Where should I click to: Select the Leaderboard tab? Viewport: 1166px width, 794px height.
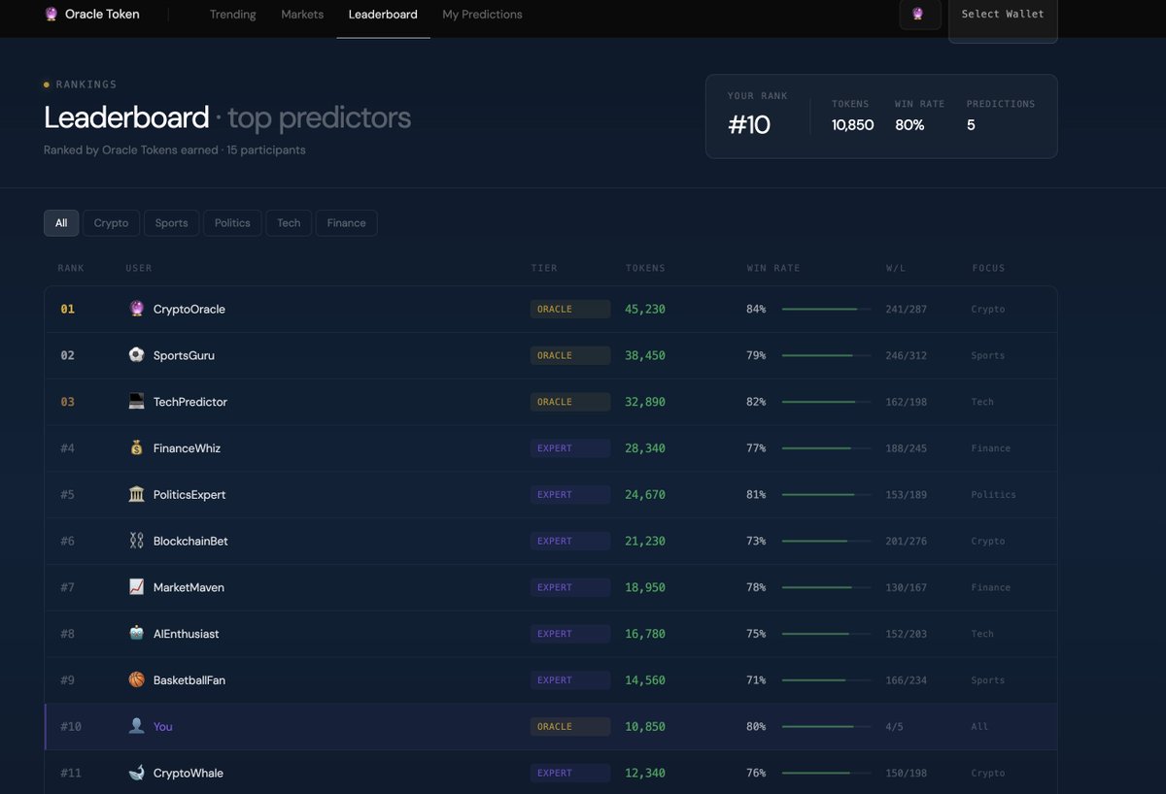pos(383,15)
